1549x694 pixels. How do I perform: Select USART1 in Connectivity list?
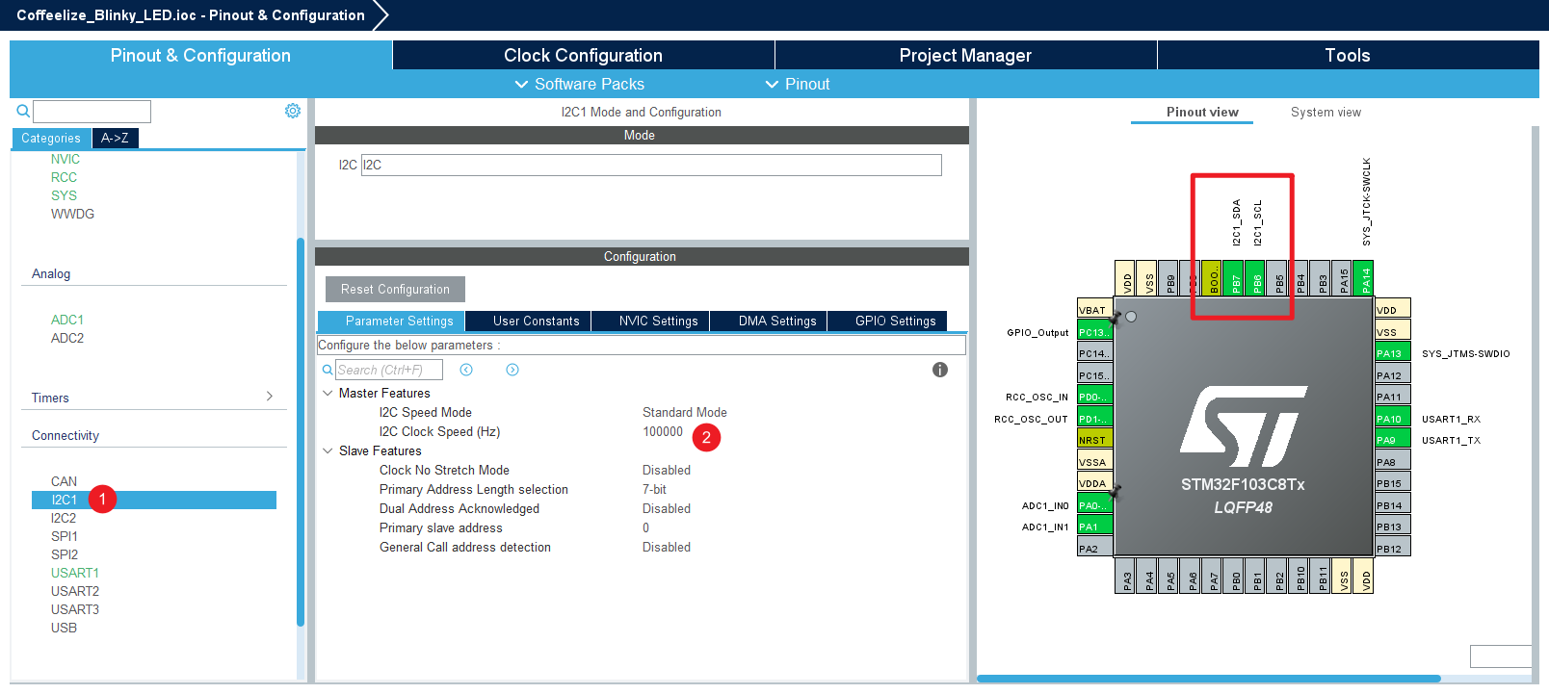pyautogui.click(x=75, y=573)
